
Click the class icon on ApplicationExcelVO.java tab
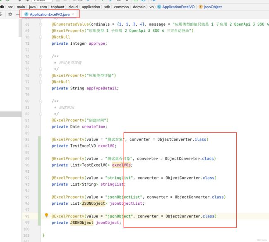click(26, 14)
